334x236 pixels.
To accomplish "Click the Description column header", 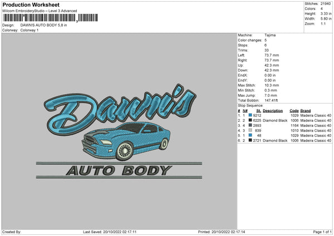I will coord(274,110).
